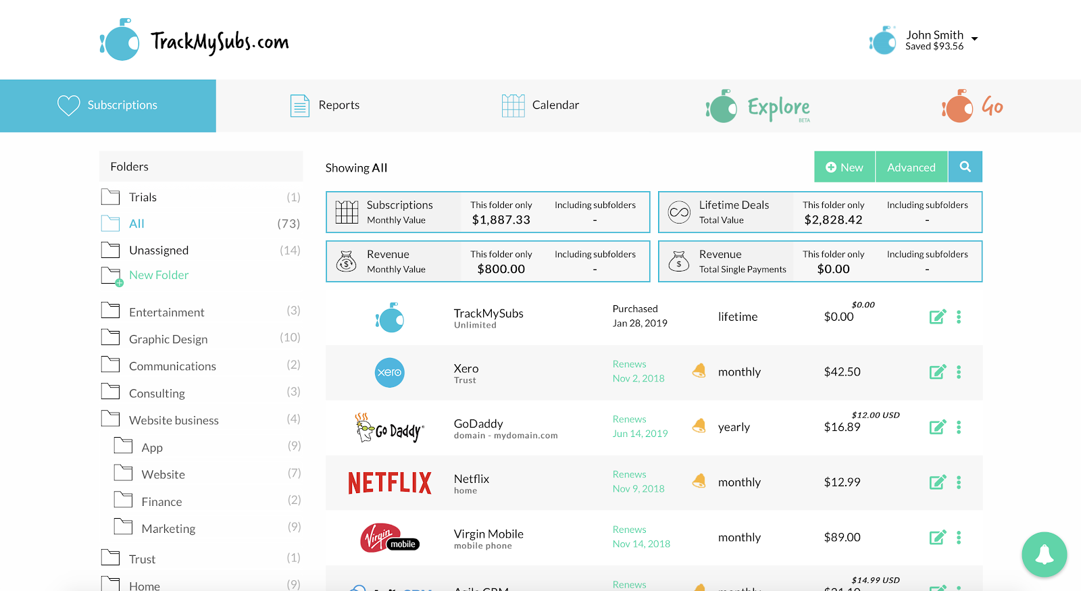The width and height of the screenshot is (1081, 591).
Task: Click the floating green notification bell
Action: click(x=1044, y=555)
